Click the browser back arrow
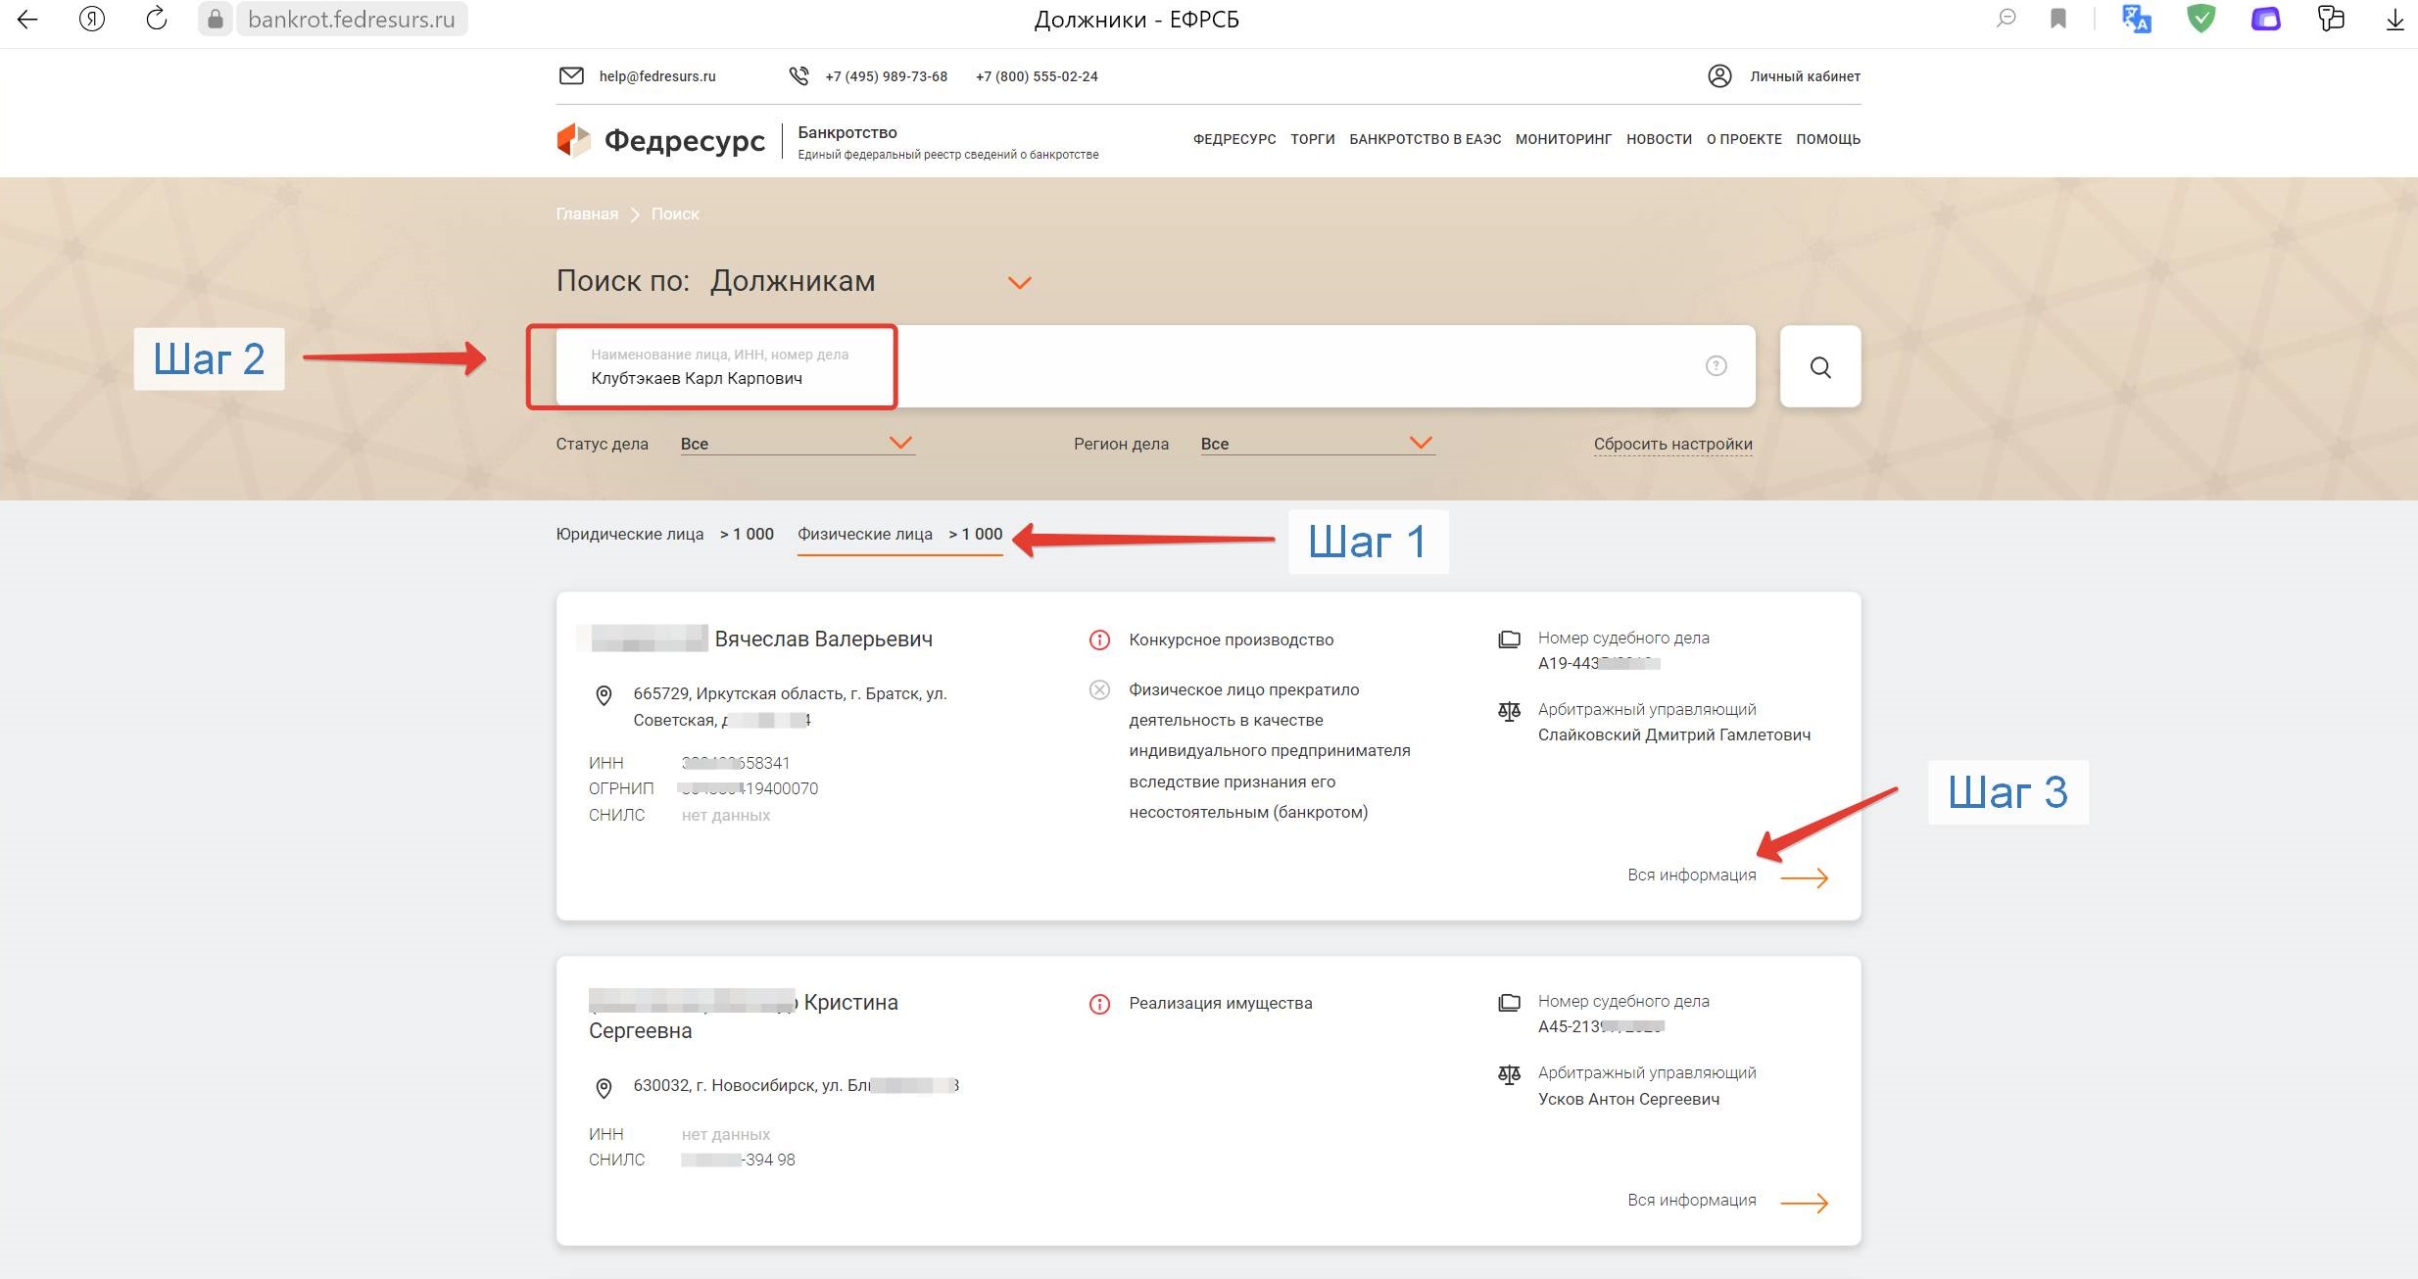This screenshot has height=1279, width=2418. pos(27,19)
